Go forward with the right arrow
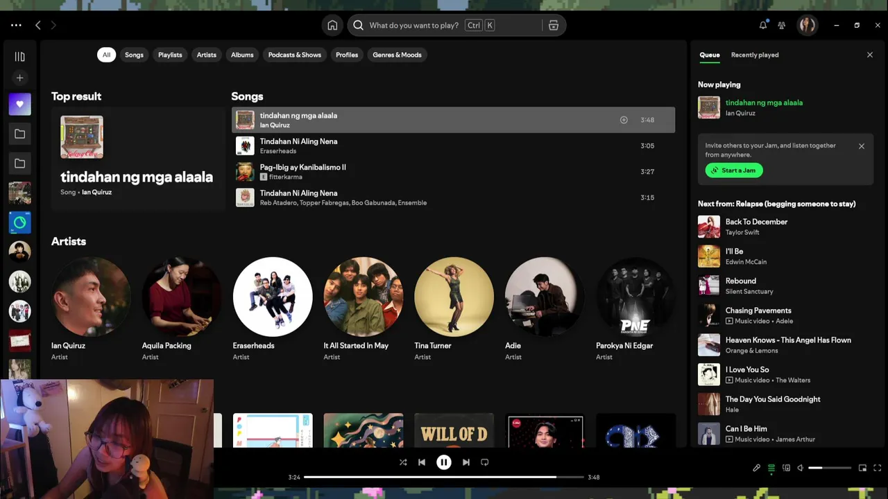This screenshot has height=499, width=888. pyautogui.click(x=53, y=25)
